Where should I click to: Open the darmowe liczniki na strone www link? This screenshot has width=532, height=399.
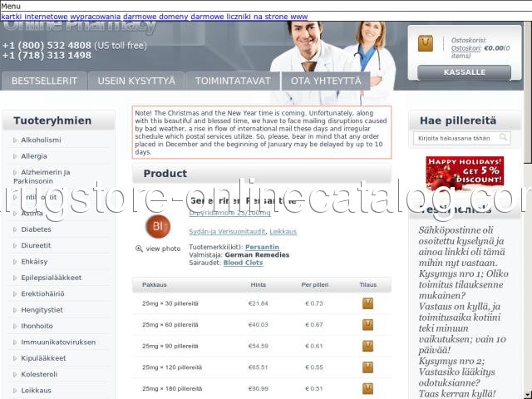click(x=249, y=17)
